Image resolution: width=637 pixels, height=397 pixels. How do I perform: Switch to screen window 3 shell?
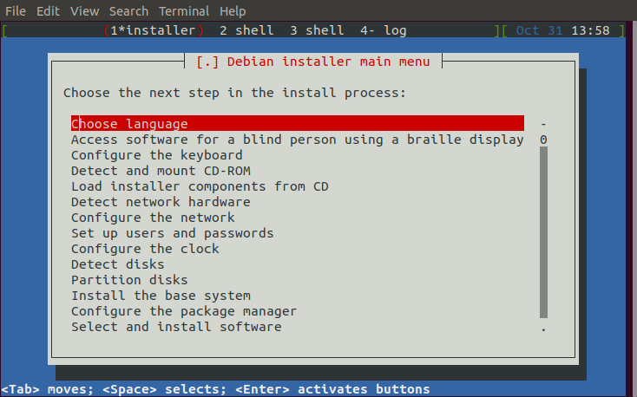click(x=317, y=30)
